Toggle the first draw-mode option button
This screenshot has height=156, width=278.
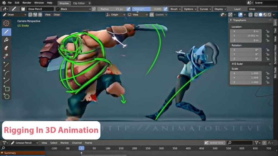point(30,15)
